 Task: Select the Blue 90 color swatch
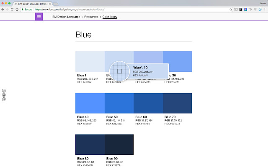pyautogui.click(x=119, y=145)
